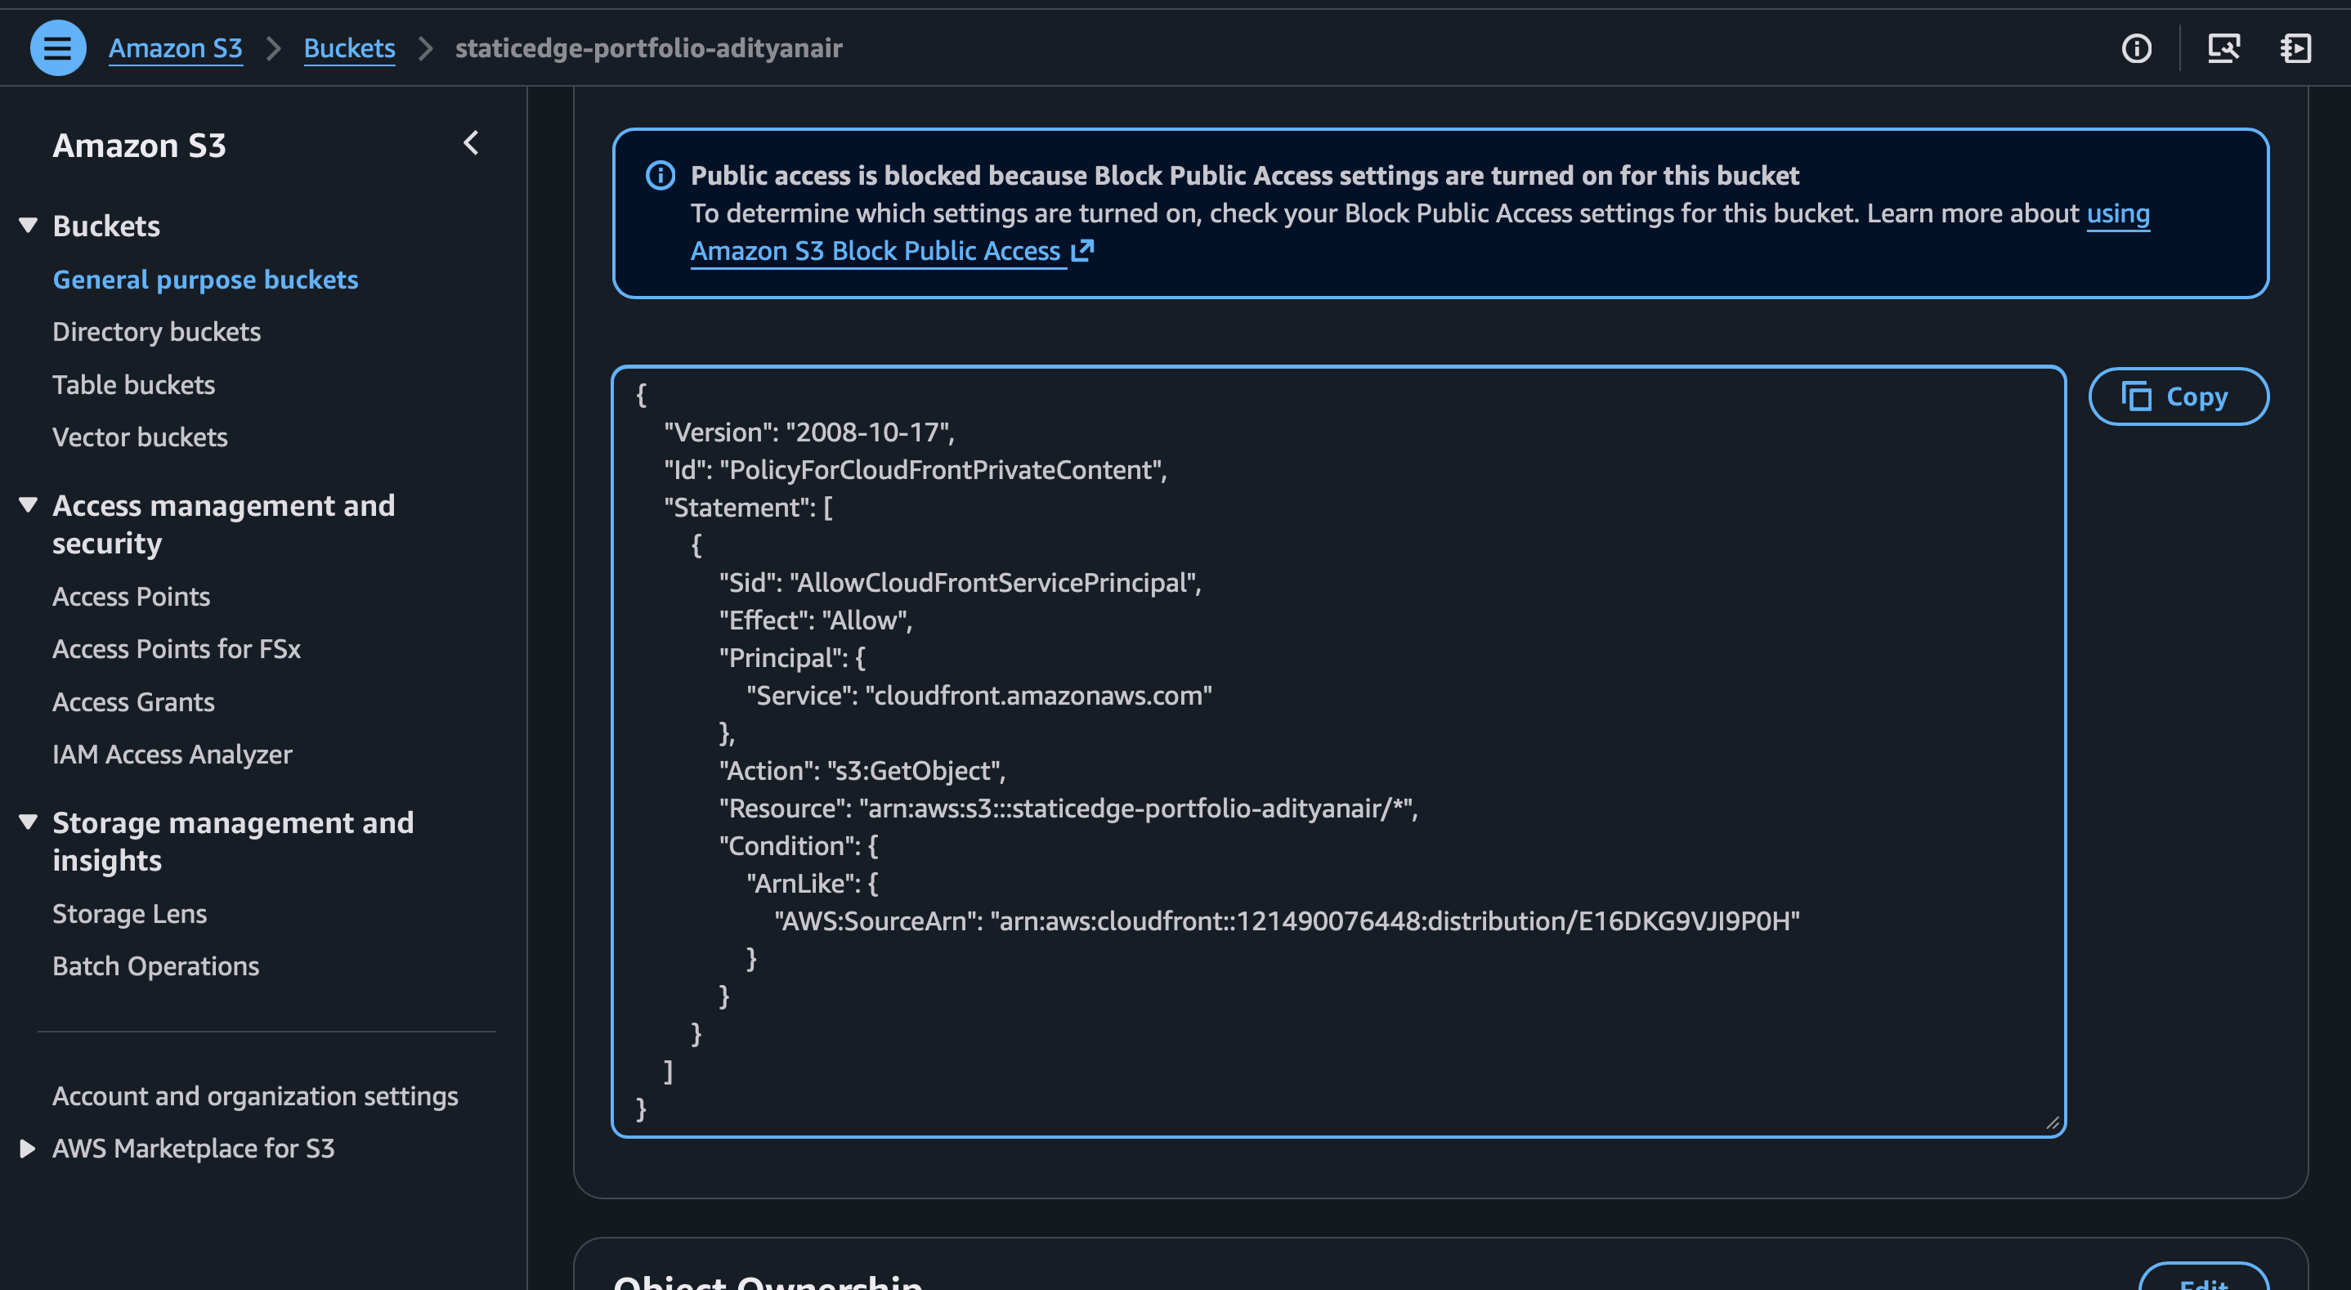Click the rightmost header panel toggle icon

coord(2295,47)
